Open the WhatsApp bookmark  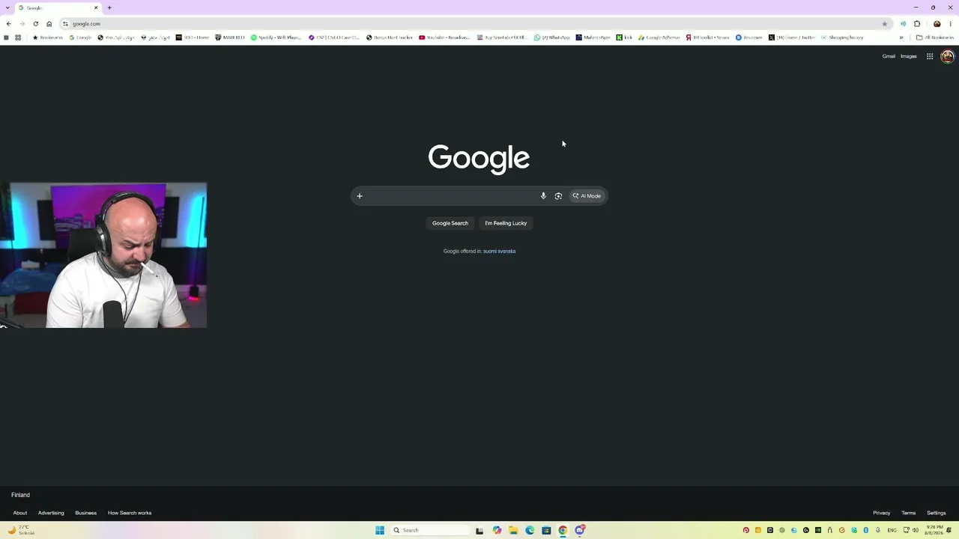(552, 37)
